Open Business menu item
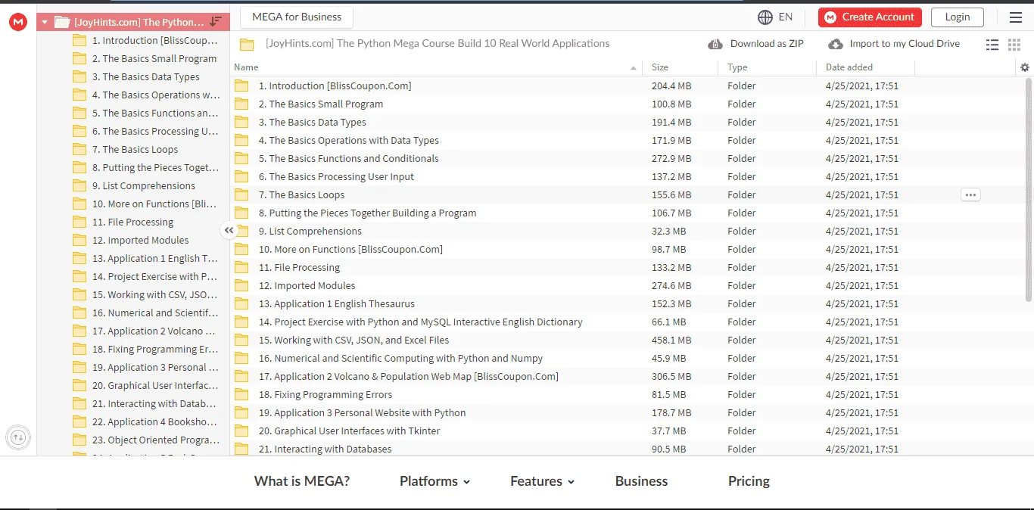Viewport: 1034px width, 510px height. (641, 481)
